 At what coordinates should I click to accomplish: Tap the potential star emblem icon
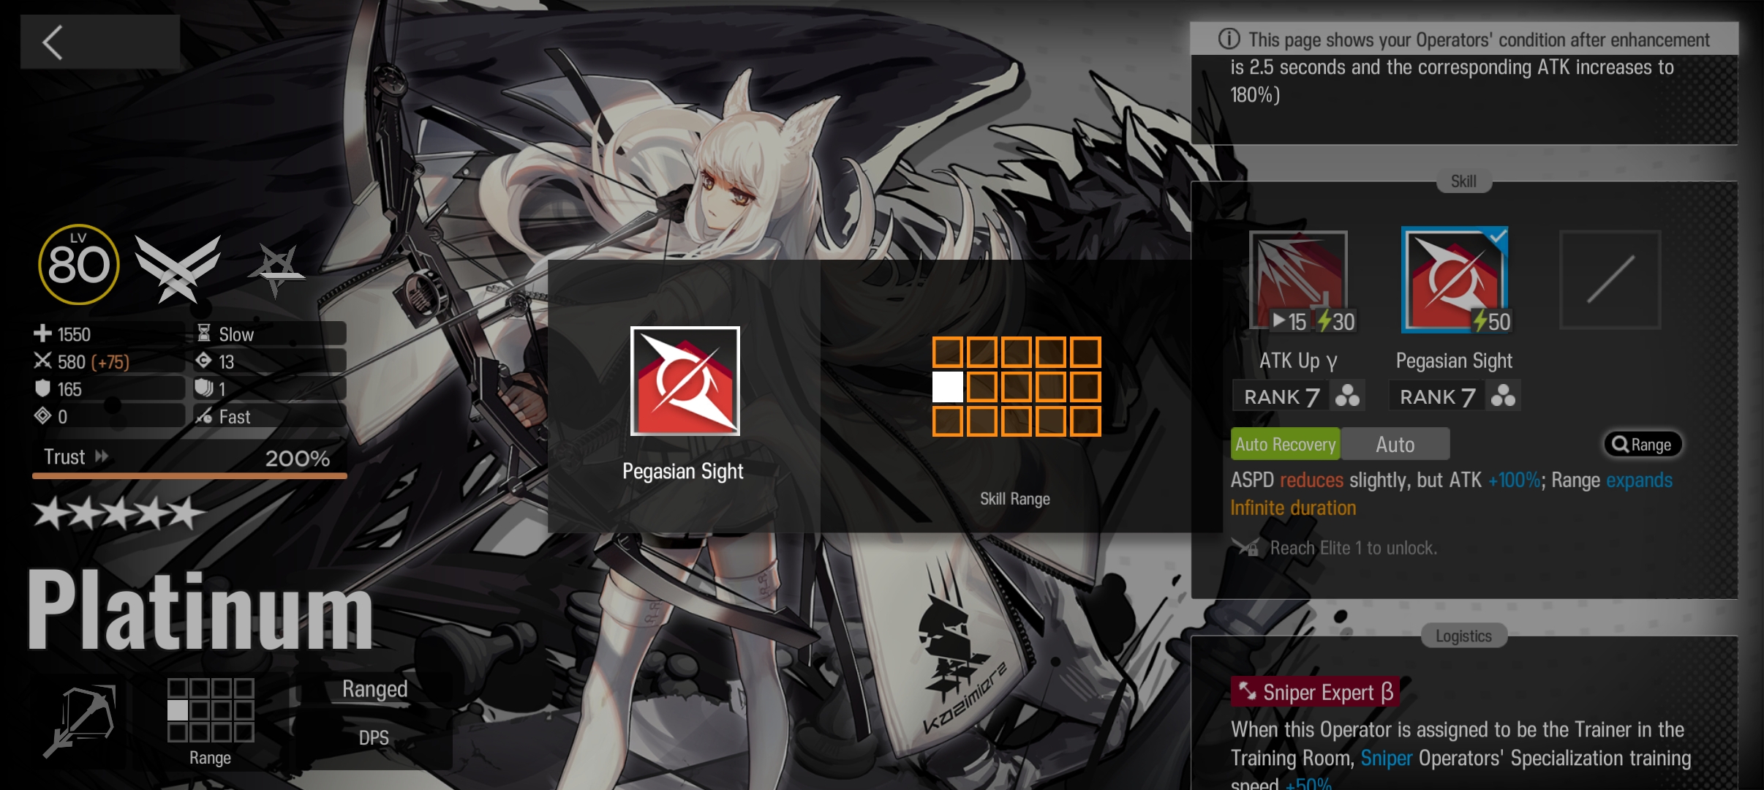(x=276, y=269)
